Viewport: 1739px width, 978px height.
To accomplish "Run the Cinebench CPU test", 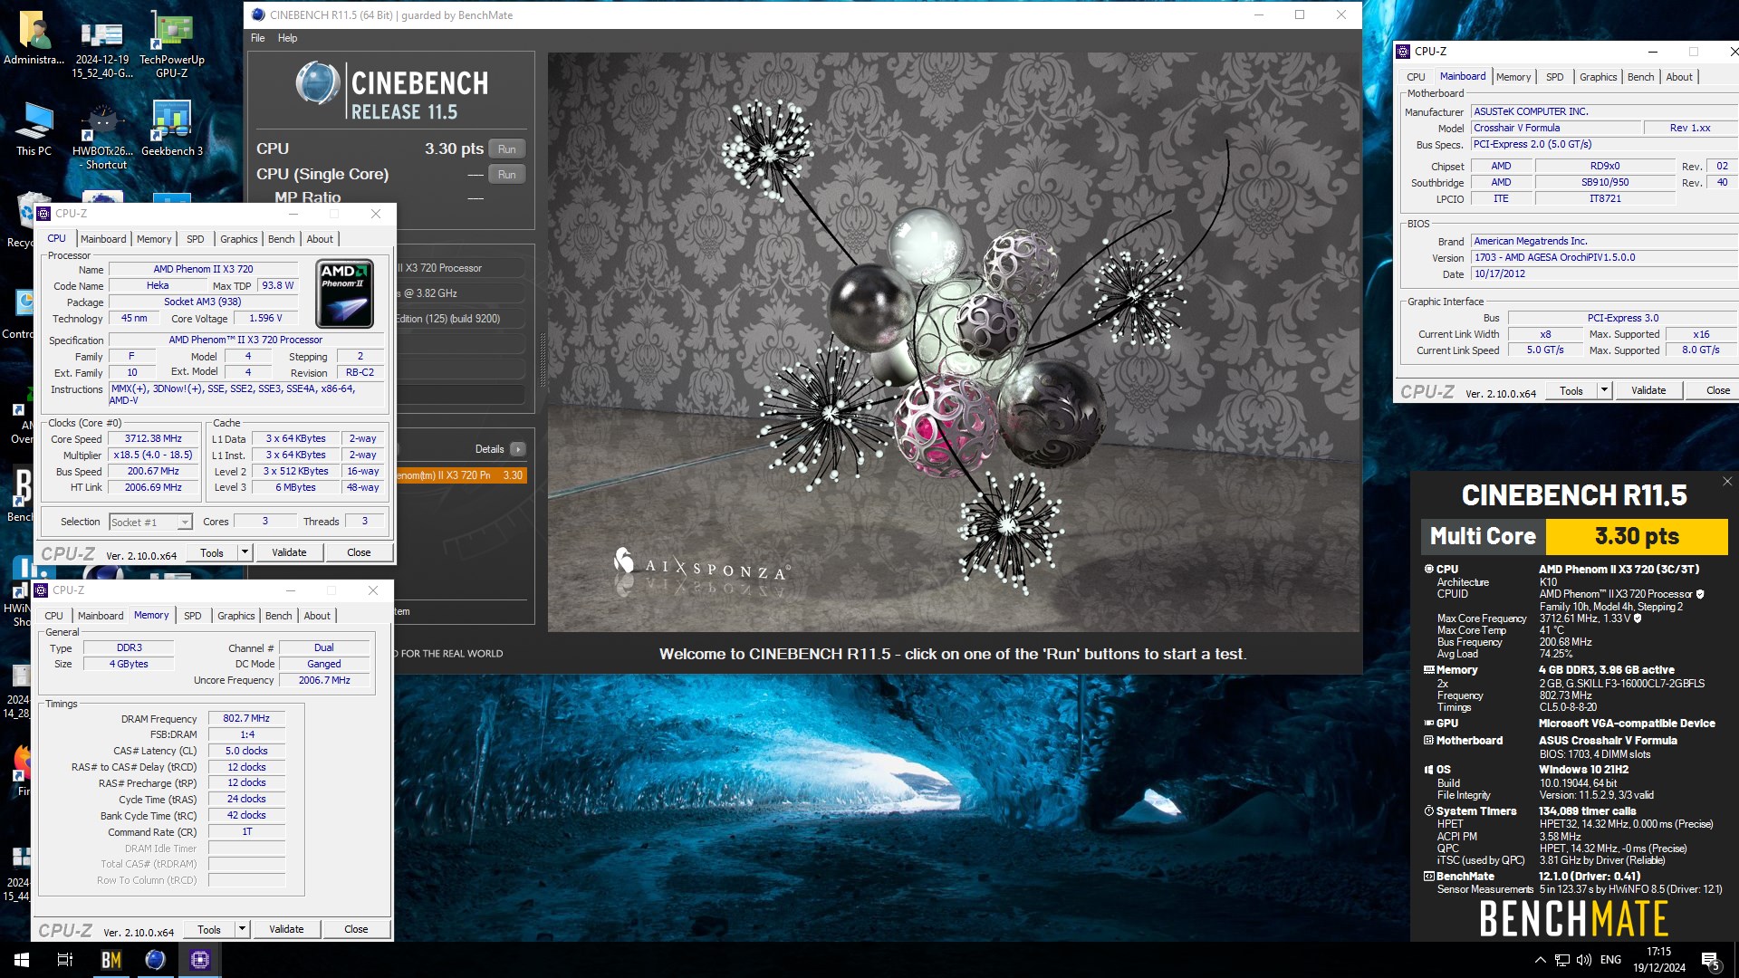I will click(x=506, y=149).
